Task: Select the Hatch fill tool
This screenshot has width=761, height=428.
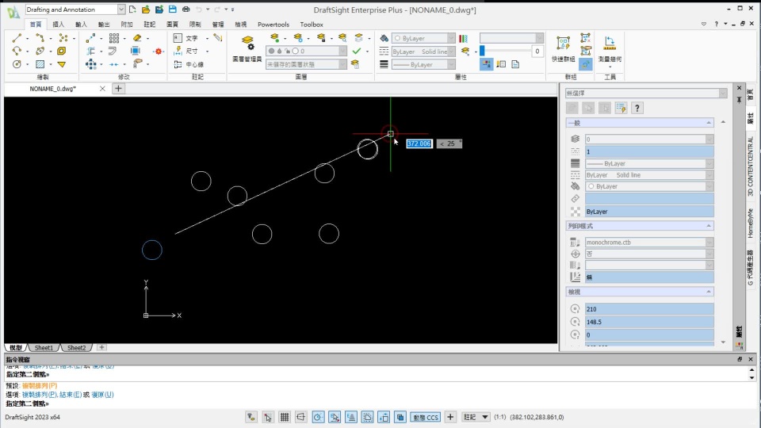Action: tap(40, 64)
